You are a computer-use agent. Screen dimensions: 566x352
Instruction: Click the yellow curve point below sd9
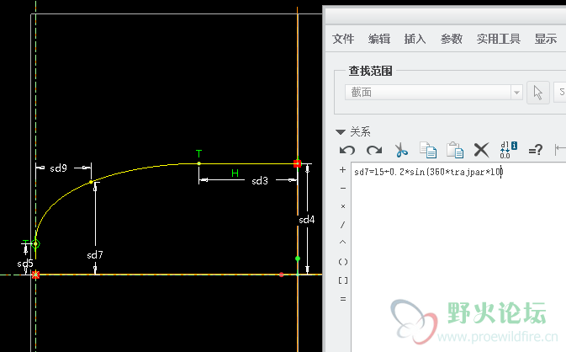coord(91,182)
